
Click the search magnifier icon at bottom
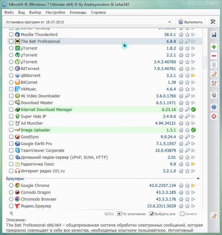[11, 214]
